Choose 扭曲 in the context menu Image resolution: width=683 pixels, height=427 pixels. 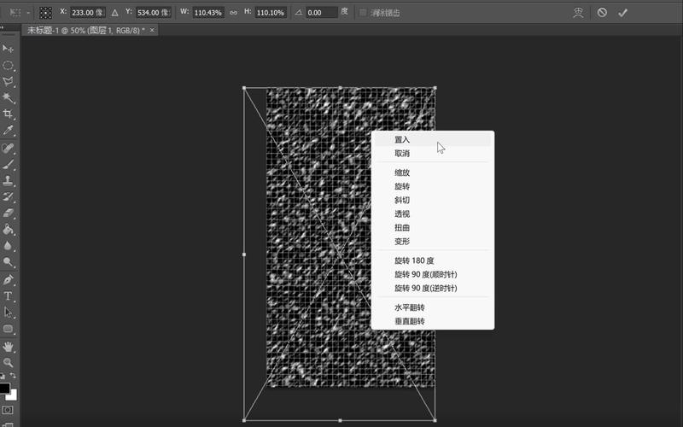[x=433, y=227]
